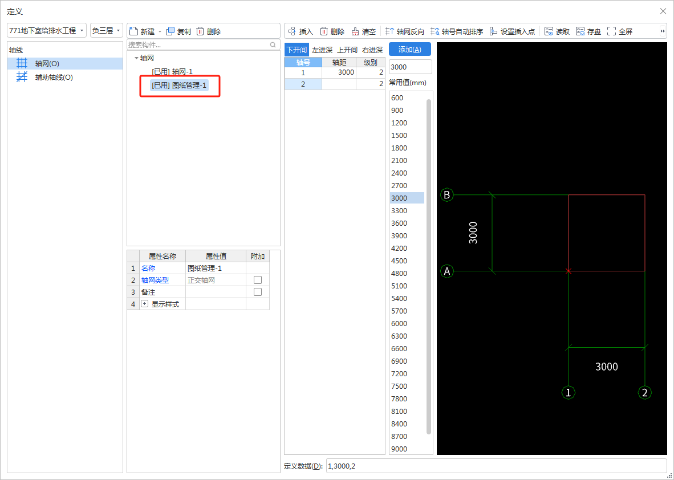Viewport: 674px width, 480px height.
Task: Switch to the 上开间 tab
Action: pyautogui.click(x=347, y=50)
